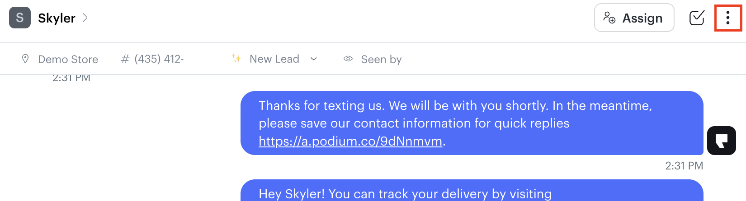
Task: Click the eye icon beside Seen by
Action: click(x=348, y=59)
